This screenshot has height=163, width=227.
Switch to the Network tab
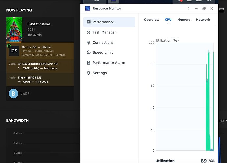[203, 20]
